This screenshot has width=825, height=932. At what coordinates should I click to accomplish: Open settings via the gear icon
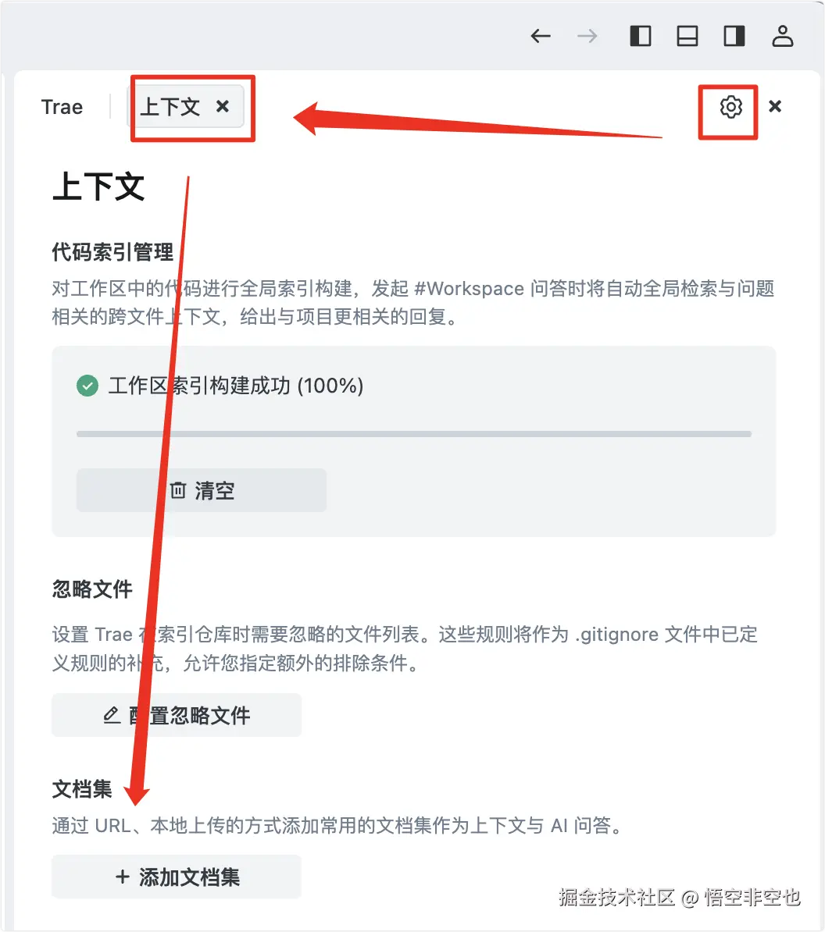[730, 107]
